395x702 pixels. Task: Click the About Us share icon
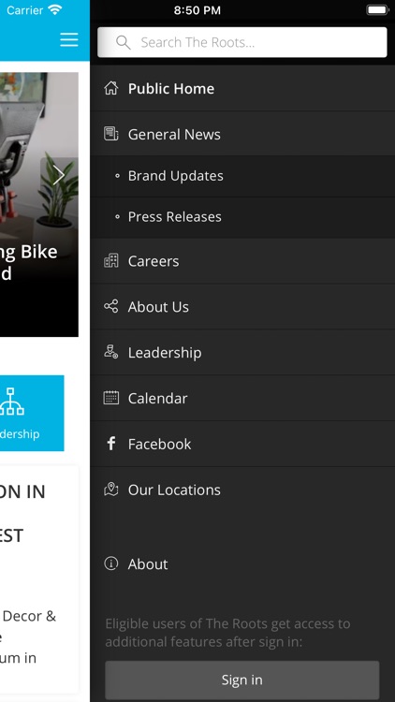(x=111, y=306)
